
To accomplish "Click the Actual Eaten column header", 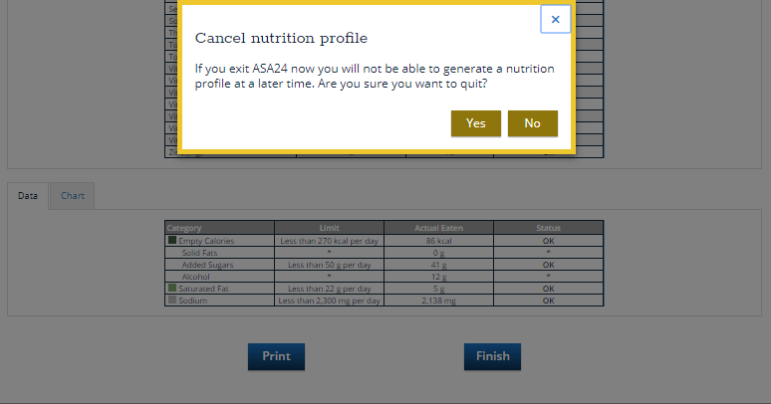I will click(438, 228).
